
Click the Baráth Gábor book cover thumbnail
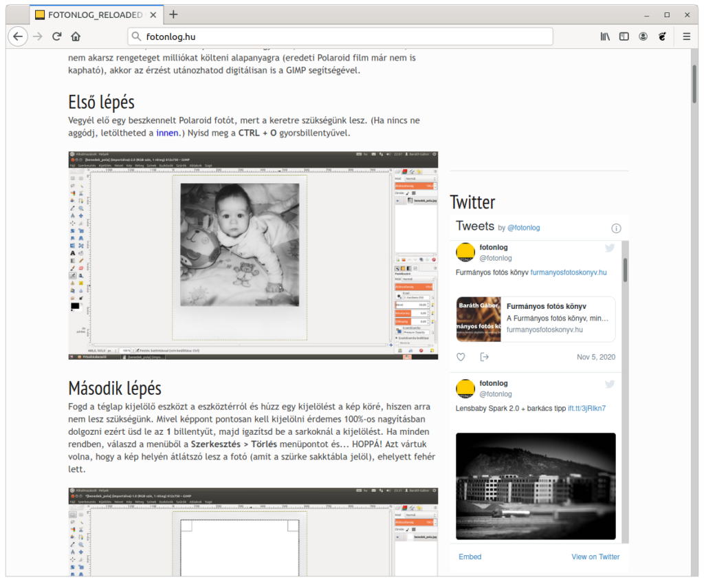[478, 319]
